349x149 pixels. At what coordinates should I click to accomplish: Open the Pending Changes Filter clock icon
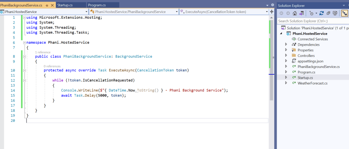coord(311,13)
